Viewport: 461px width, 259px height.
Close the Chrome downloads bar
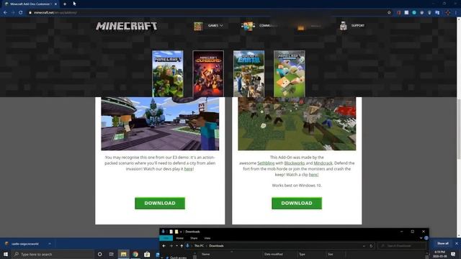(x=457, y=243)
